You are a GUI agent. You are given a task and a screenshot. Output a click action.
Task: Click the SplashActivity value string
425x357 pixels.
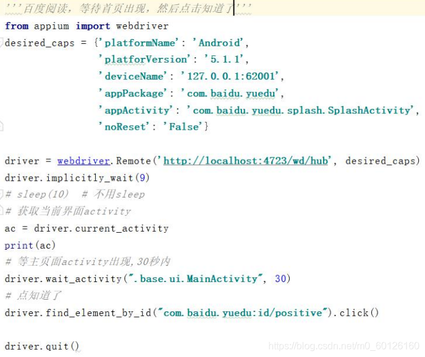[300, 110]
